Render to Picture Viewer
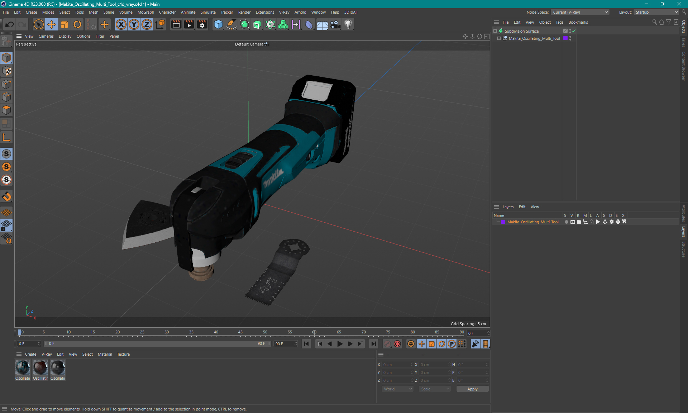Image resolution: width=688 pixels, height=413 pixels. [x=189, y=24]
